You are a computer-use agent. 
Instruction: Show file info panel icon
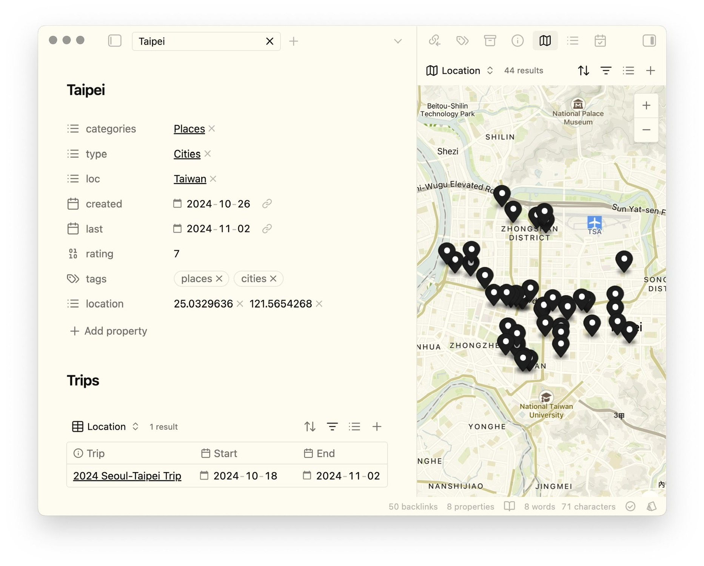tap(517, 41)
